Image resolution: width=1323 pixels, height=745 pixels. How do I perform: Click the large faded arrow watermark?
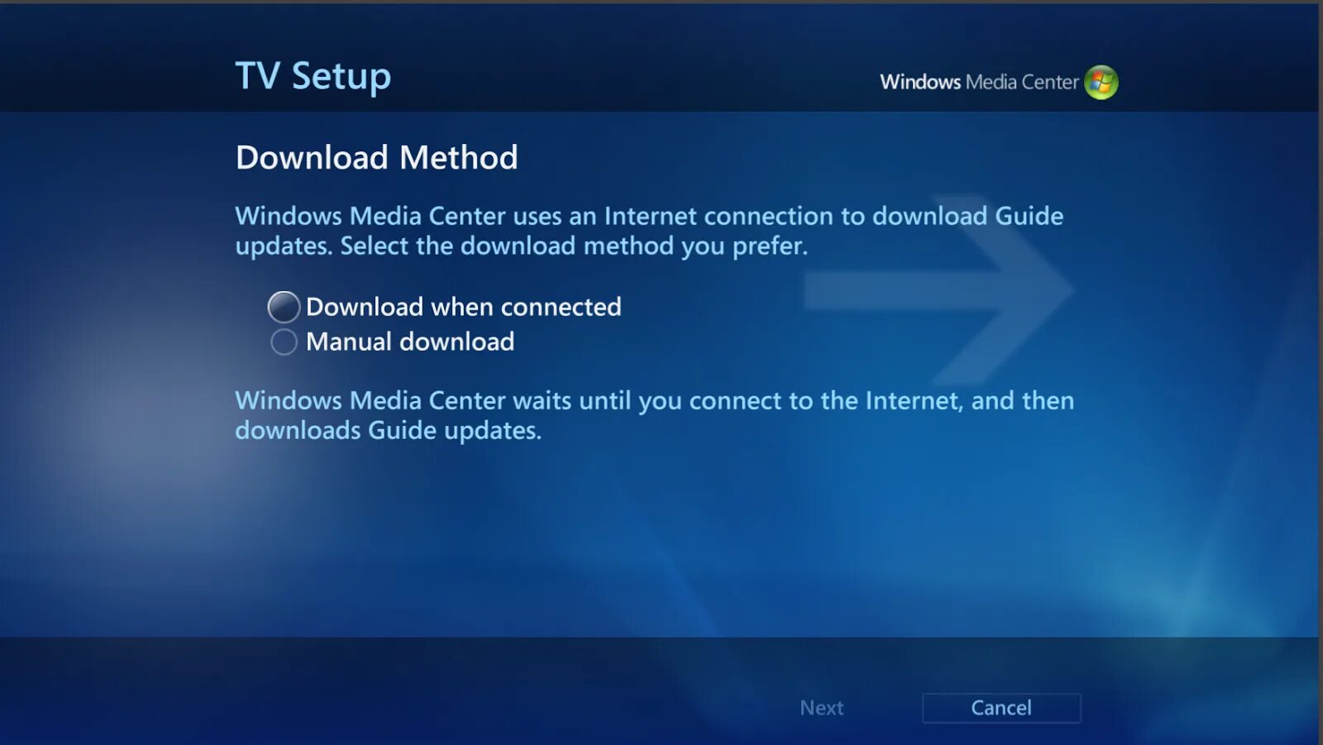click(x=939, y=291)
